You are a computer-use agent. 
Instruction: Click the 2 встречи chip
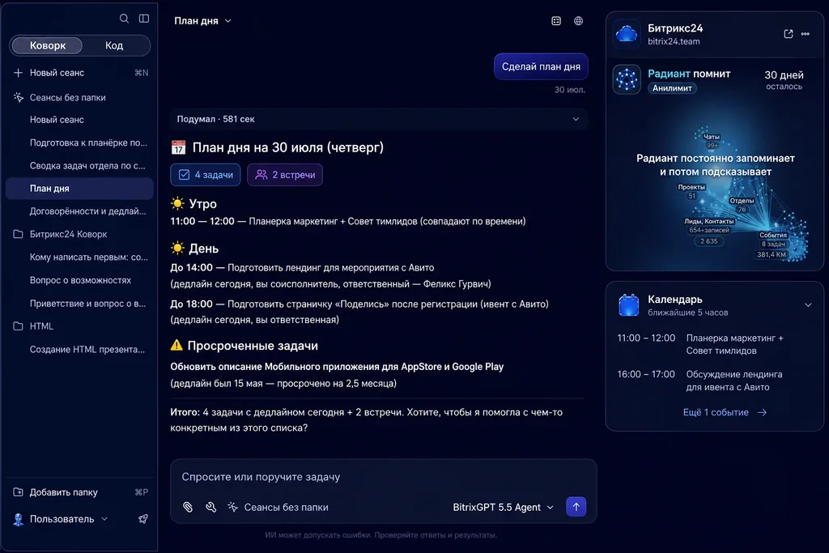click(285, 175)
